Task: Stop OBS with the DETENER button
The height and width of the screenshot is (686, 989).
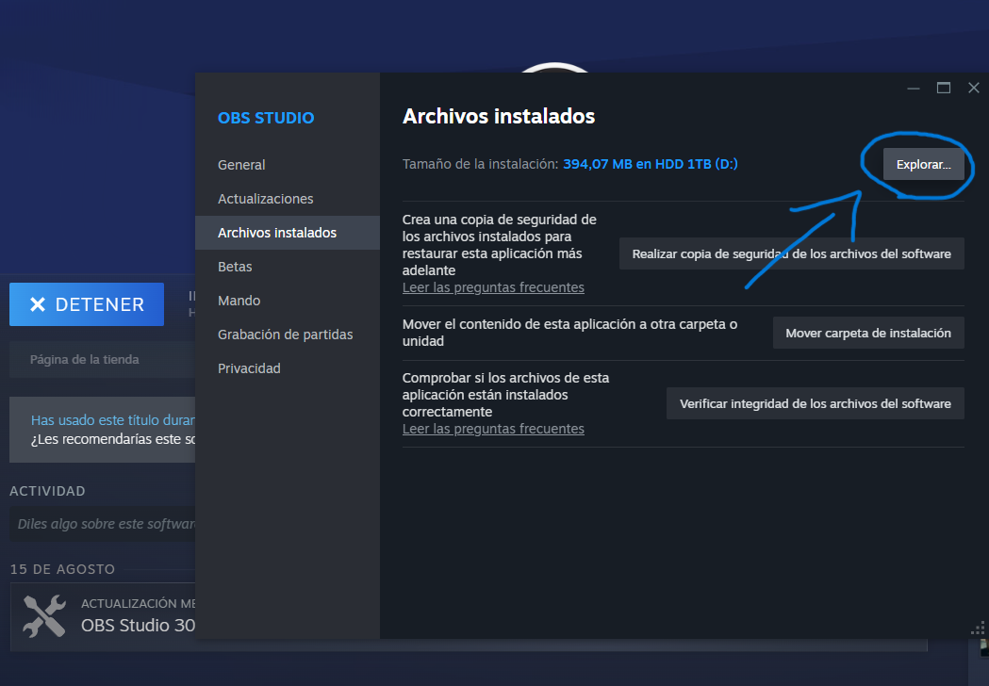Action: [87, 304]
